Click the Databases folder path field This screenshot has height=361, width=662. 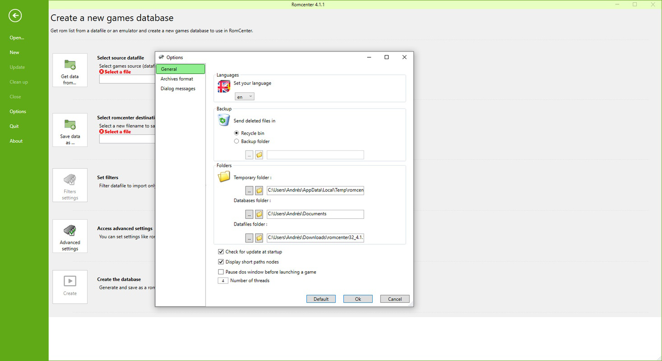[315, 214]
